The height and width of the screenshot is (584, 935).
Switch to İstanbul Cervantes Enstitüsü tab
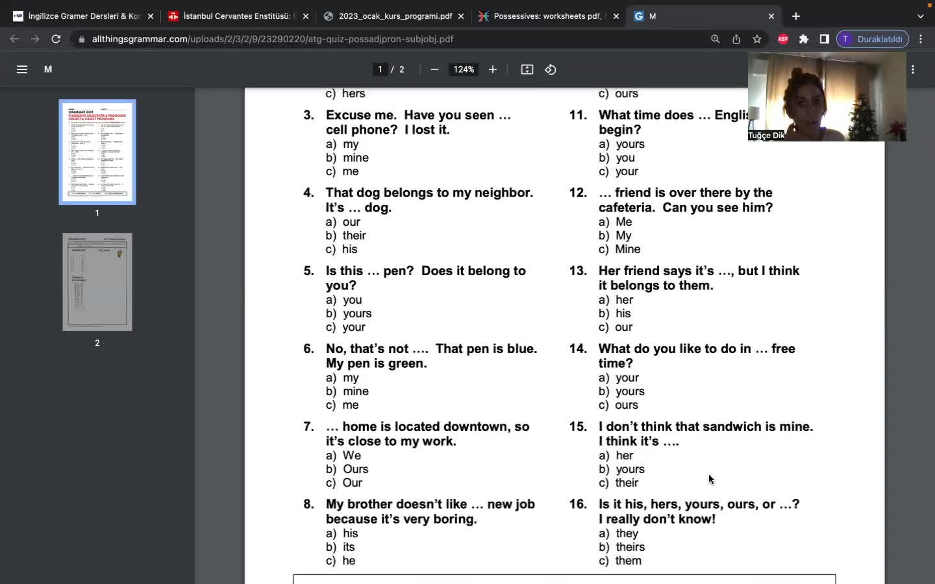point(238,16)
